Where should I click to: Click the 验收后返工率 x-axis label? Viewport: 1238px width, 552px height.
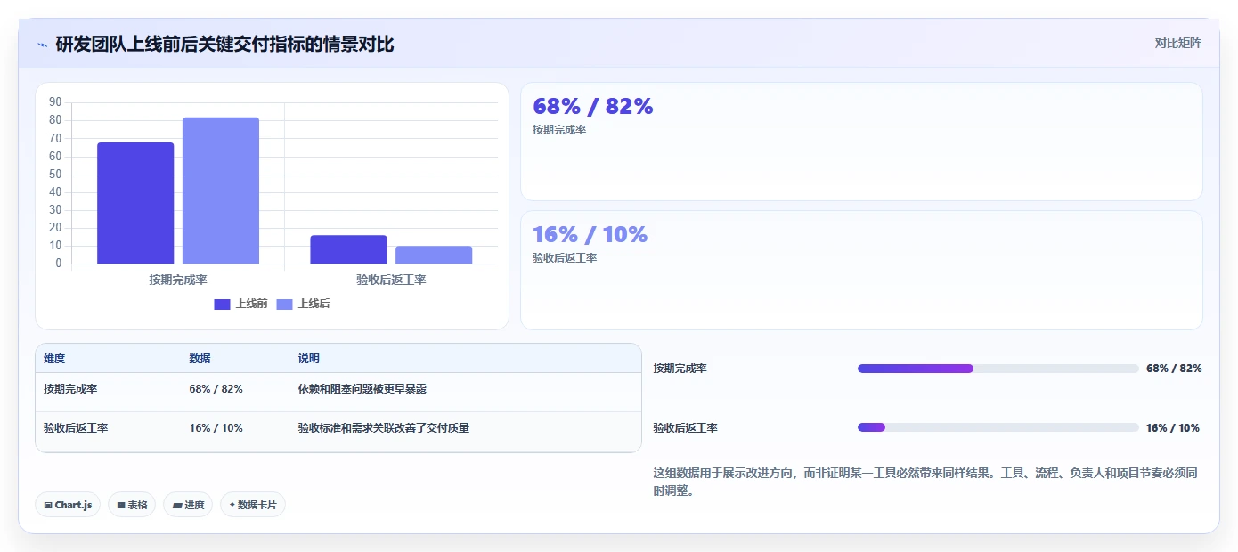click(x=391, y=280)
